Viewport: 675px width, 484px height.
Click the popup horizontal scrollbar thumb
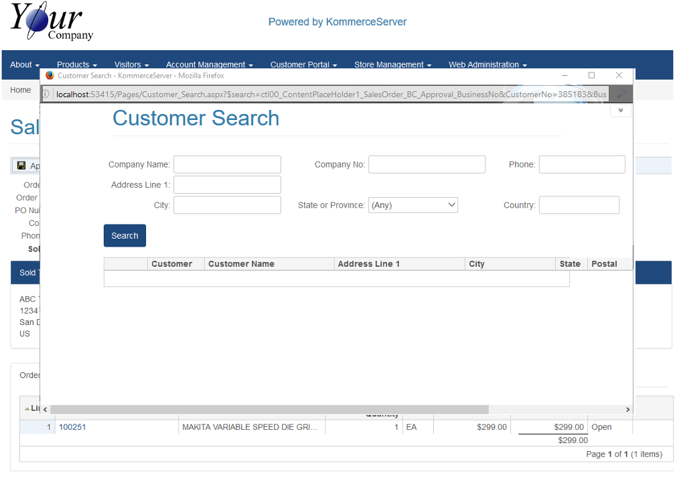tap(269, 410)
